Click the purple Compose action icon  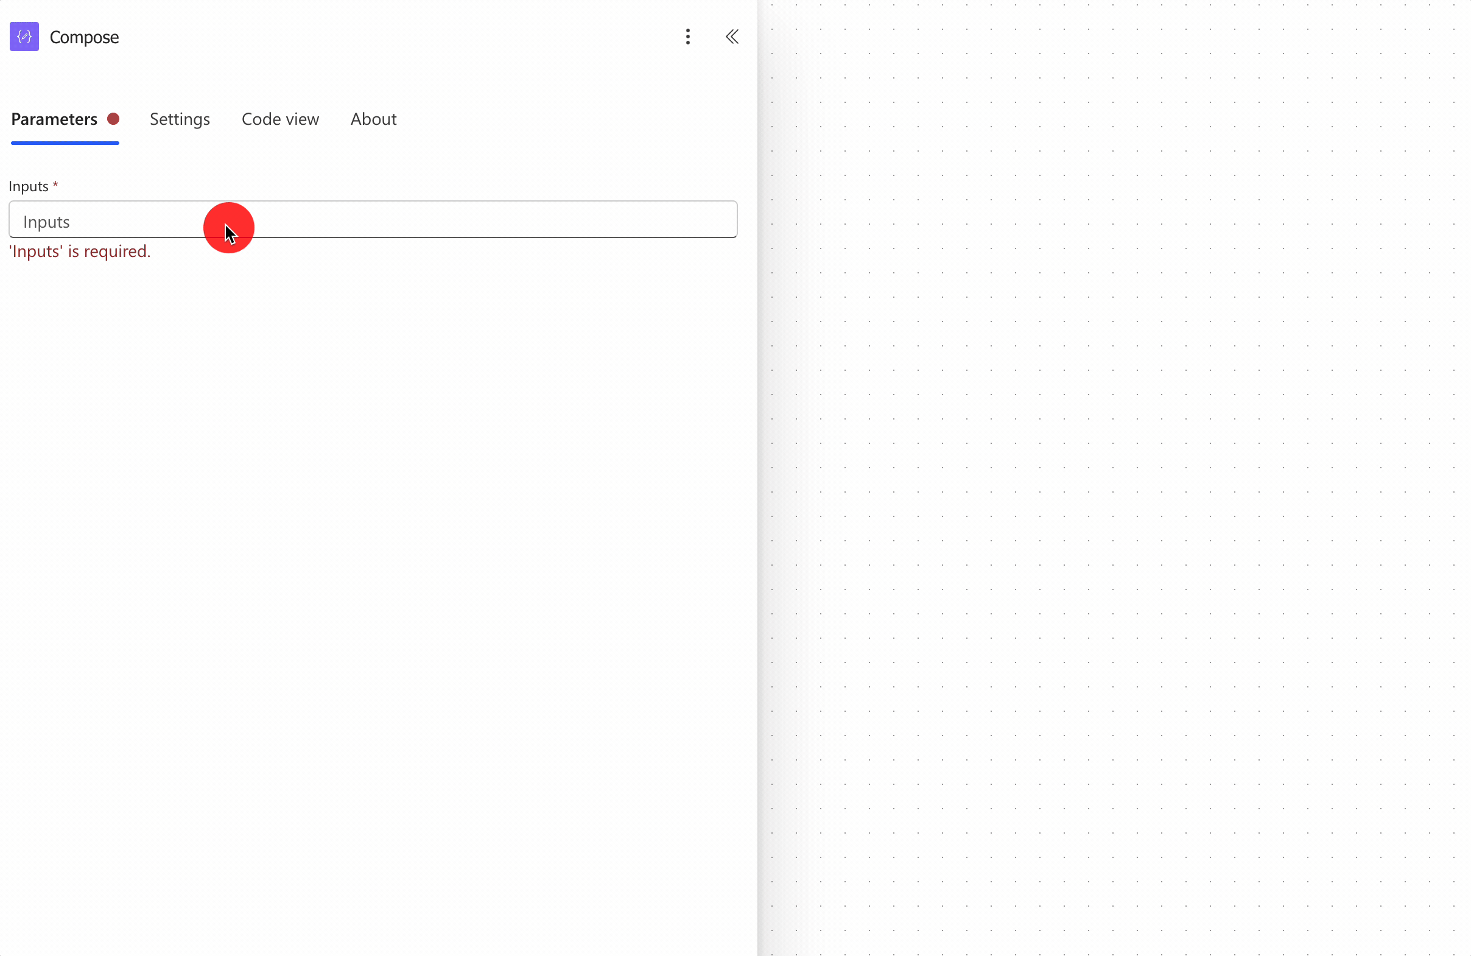pyautogui.click(x=24, y=37)
